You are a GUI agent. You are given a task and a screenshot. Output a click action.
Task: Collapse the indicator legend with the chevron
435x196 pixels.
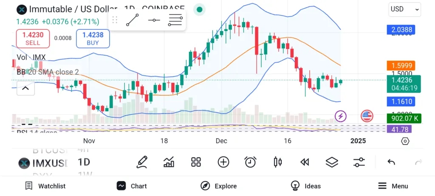[25, 88]
